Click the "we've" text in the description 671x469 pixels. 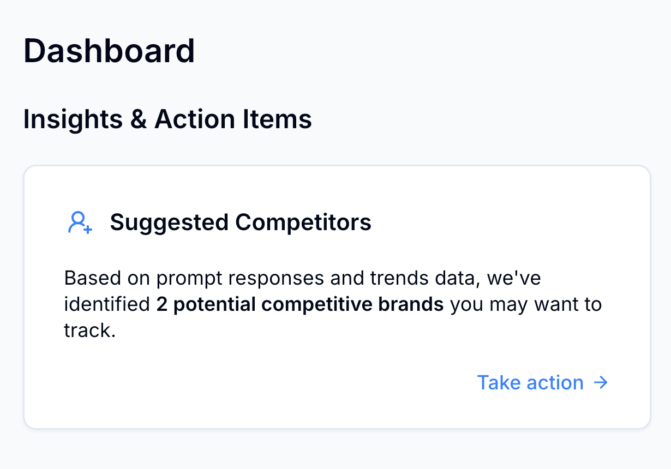pos(513,278)
